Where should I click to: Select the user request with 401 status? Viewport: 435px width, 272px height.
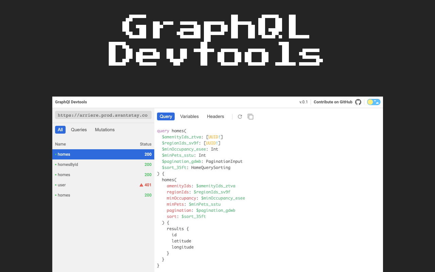point(103,185)
